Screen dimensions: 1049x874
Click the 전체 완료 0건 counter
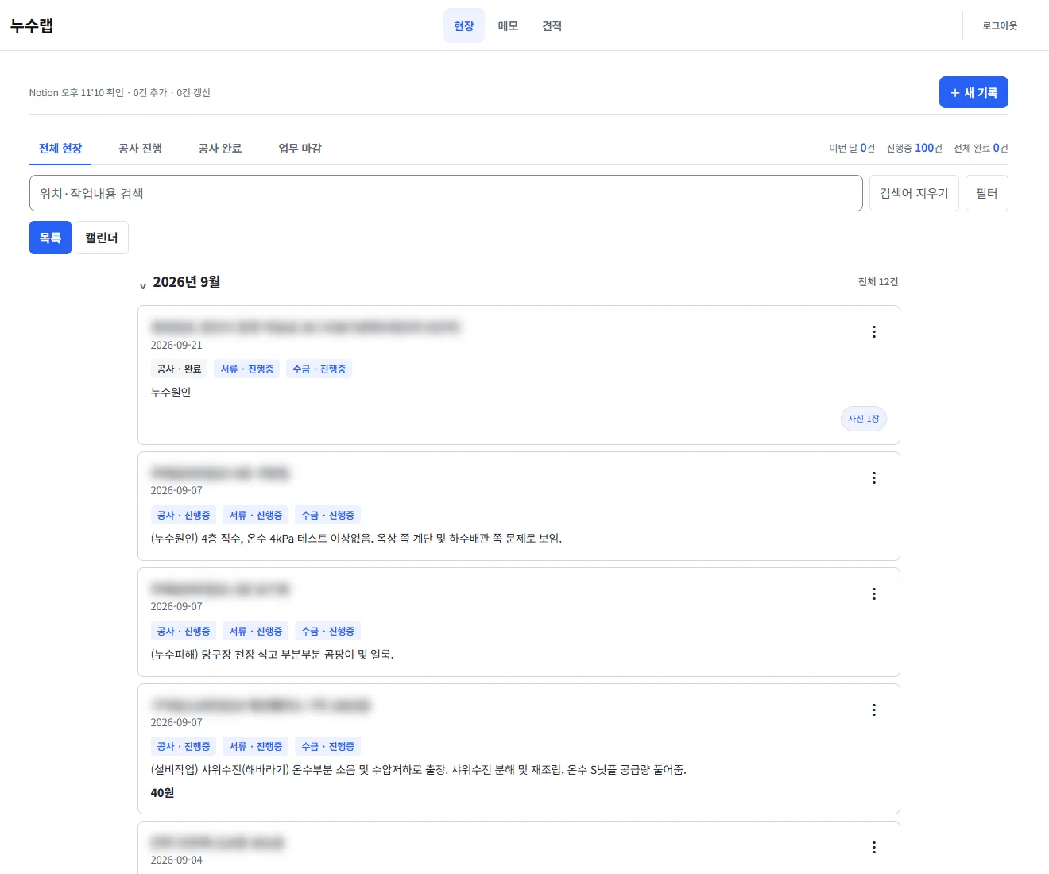point(981,149)
